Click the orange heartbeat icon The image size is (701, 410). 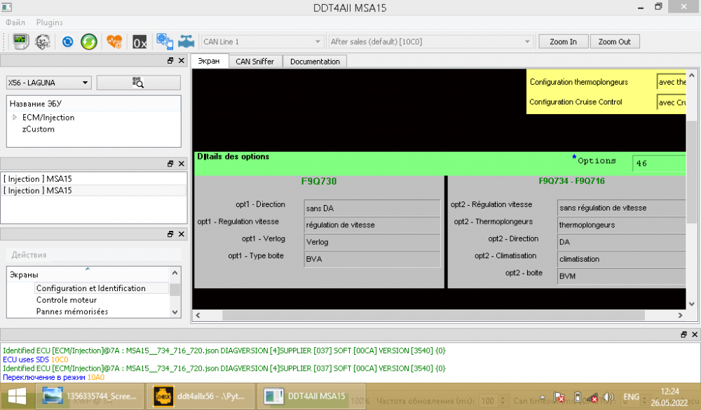click(114, 42)
